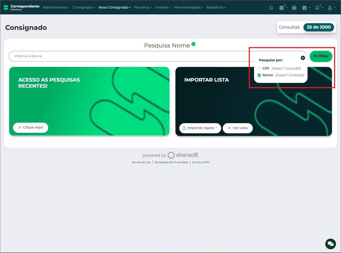
Task: Open the gift box icon menu
Action: pos(305,8)
